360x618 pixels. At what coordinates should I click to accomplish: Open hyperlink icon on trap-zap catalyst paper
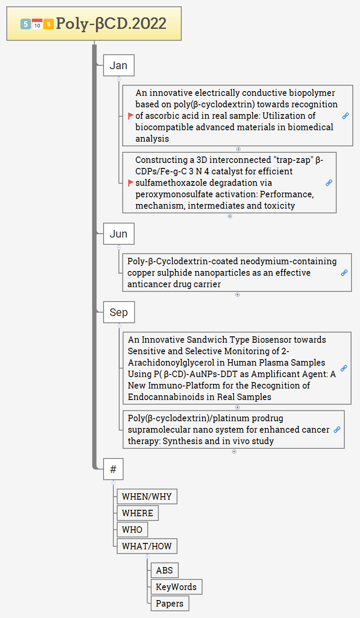[329, 183]
